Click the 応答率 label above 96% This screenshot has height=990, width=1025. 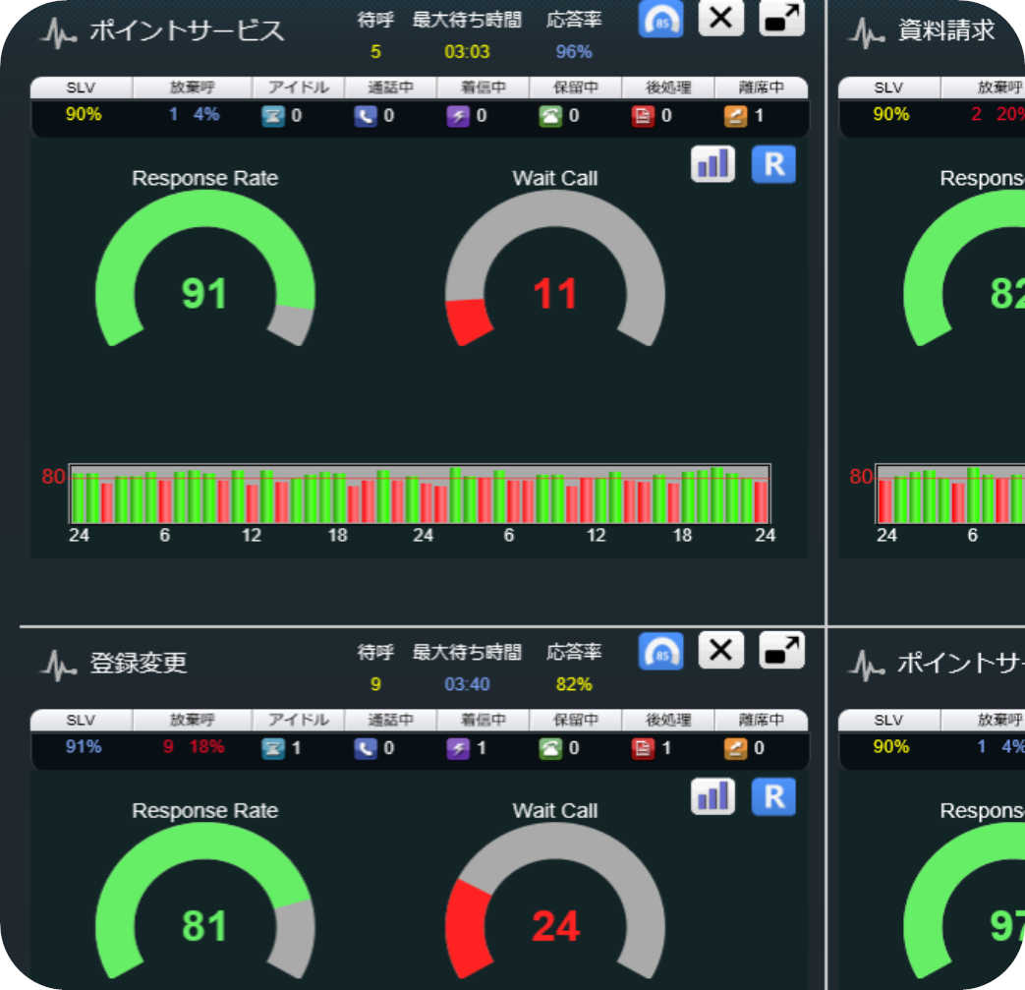pyautogui.click(x=574, y=21)
